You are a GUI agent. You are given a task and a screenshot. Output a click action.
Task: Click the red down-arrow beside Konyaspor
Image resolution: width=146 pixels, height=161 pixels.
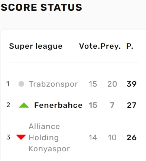21,137
